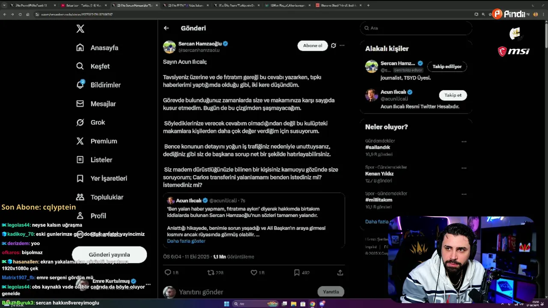Image resolution: width=548 pixels, height=308 pixels.
Task: Click the Premium X icon
Action: point(80,141)
